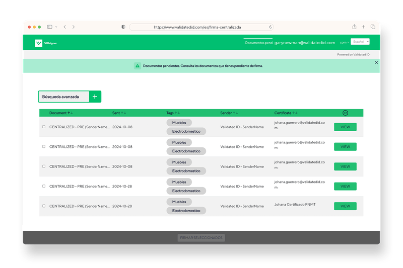This screenshot has height=268, width=403.
Task: Click the warning triangle icon in banner
Action: click(137, 66)
